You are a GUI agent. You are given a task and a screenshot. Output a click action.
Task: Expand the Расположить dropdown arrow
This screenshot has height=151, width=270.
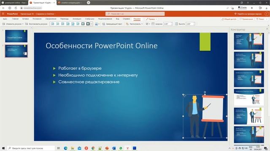[x=142, y=24]
